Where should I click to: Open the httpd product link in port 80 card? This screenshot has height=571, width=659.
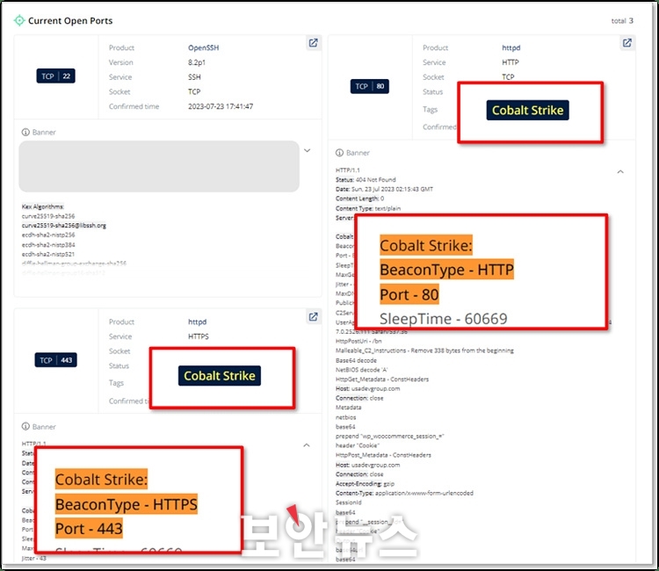[511, 48]
